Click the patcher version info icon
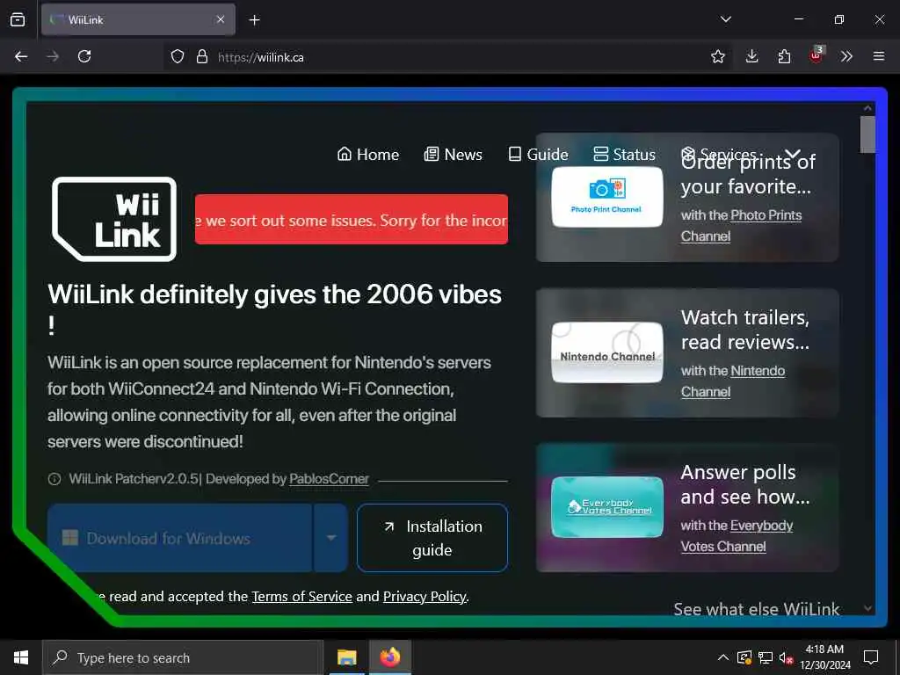Screen dimensions: 900x675 54,479
